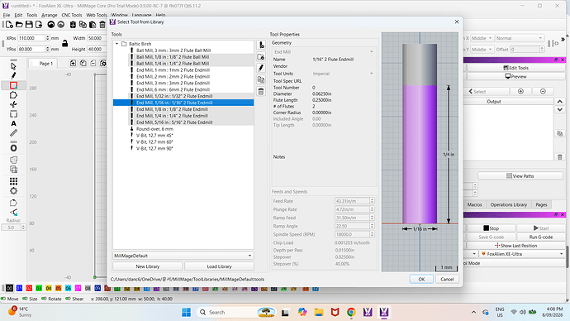Click the Cancel button in dialog
Image resolution: width=570 pixels, height=321 pixels.
[447, 279]
